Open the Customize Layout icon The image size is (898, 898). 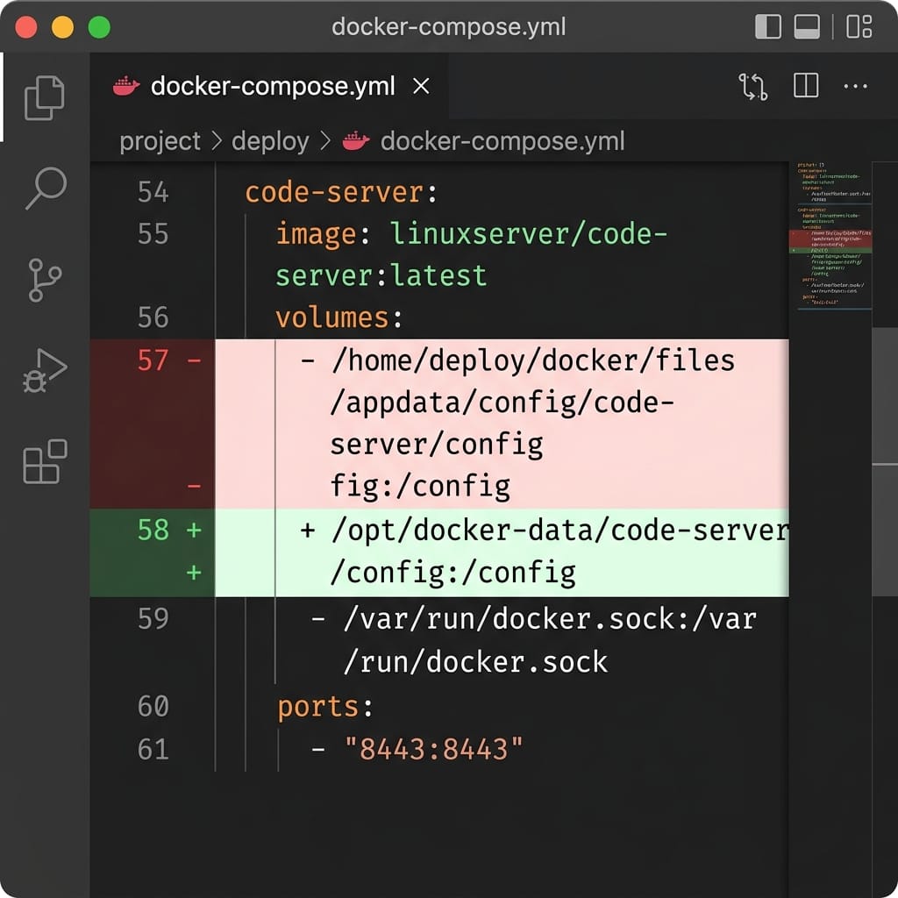pos(859,26)
